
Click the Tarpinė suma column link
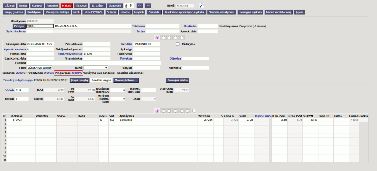(263, 116)
